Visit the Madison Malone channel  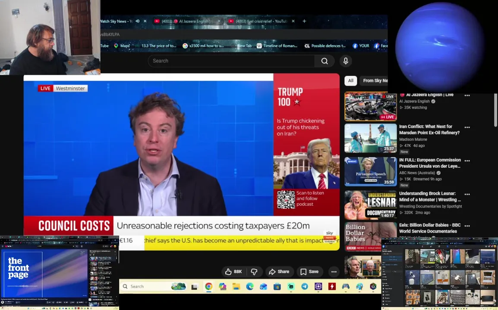click(x=413, y=139)
